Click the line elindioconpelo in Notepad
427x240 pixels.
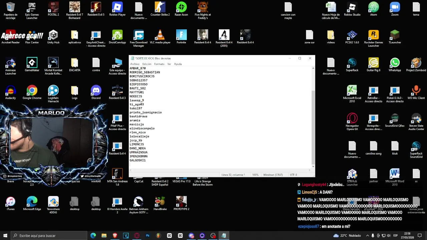click(x=142, y=128)
